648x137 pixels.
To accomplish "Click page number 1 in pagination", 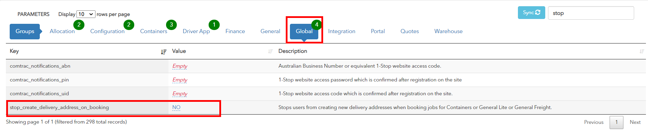I will (617, 122).
